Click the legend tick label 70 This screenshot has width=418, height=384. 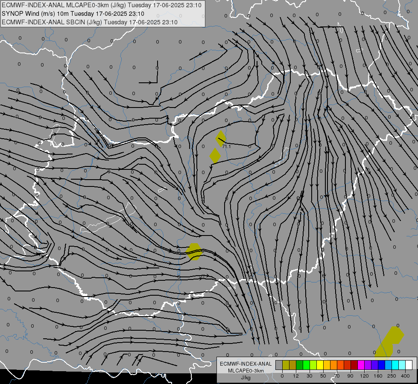pyautogui.click(x=337, y=376)
